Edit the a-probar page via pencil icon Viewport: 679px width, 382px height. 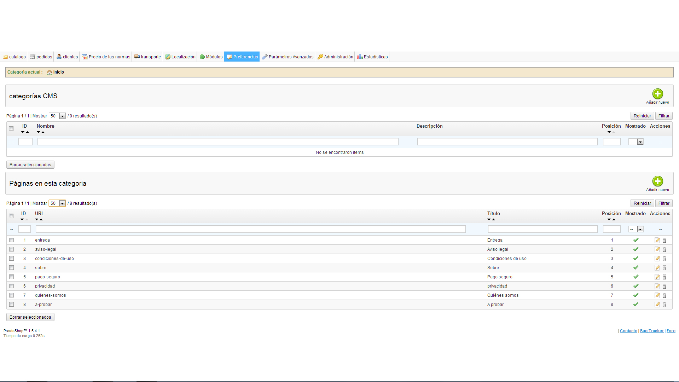click(x=657, y=305)
